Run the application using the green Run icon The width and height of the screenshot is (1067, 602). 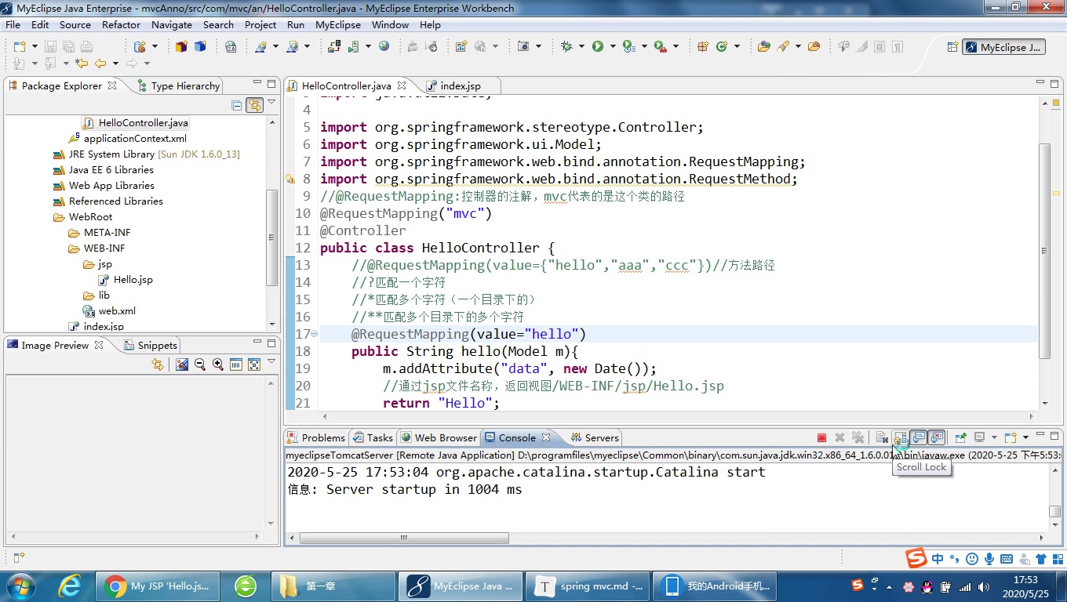598,45
